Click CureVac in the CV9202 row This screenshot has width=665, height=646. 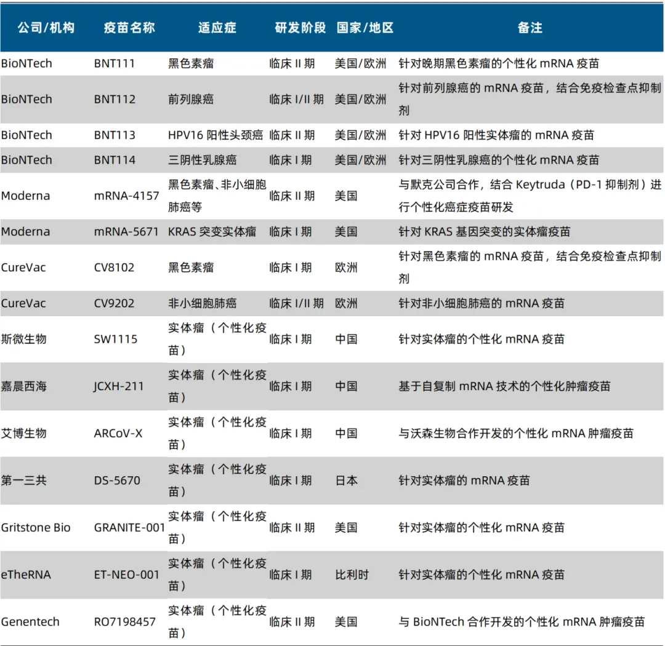23,303
